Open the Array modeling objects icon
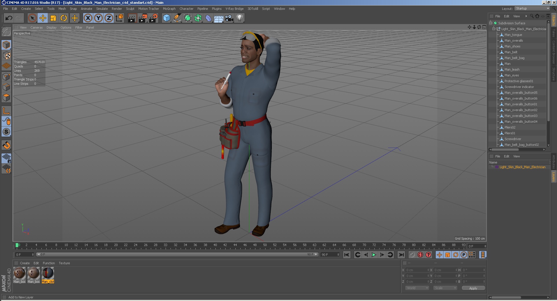557x301 pixels. [x=198, y=18]
